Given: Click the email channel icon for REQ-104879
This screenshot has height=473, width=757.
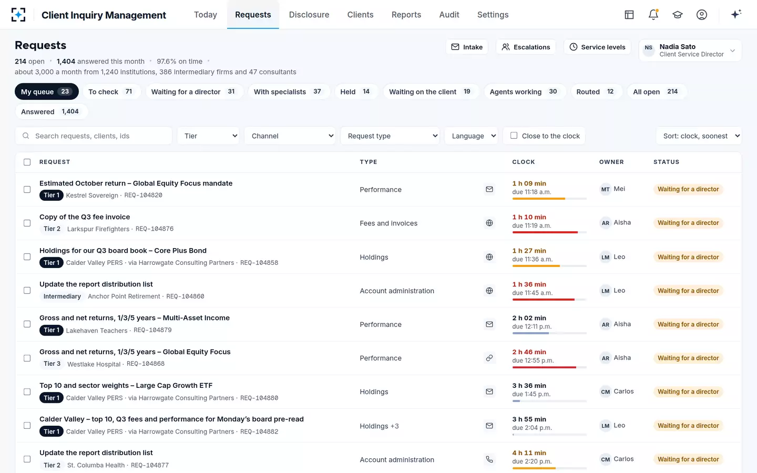Looking at the screenshot, I should point(489,324).
